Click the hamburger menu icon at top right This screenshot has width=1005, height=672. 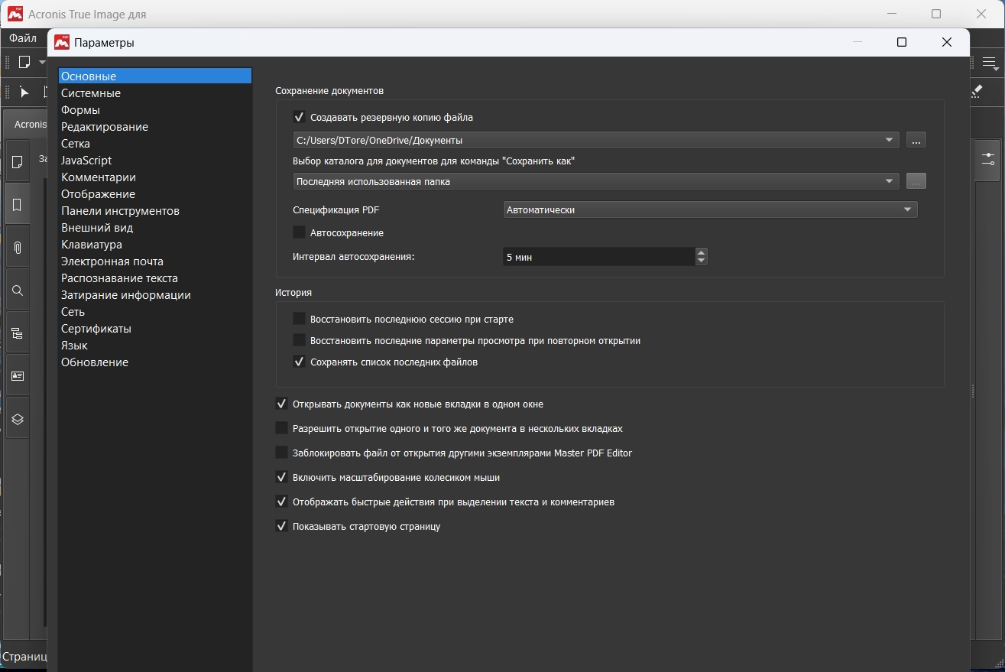(989, 63)
